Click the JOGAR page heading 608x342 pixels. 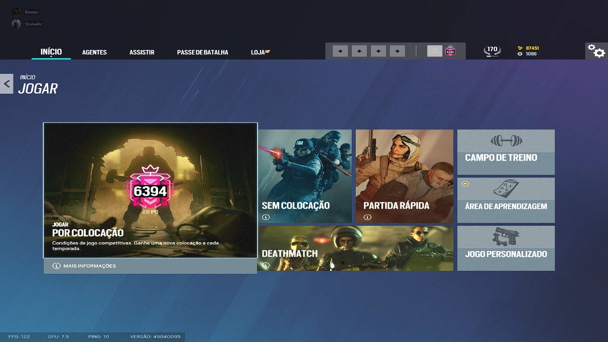click(x=38, y=89)
